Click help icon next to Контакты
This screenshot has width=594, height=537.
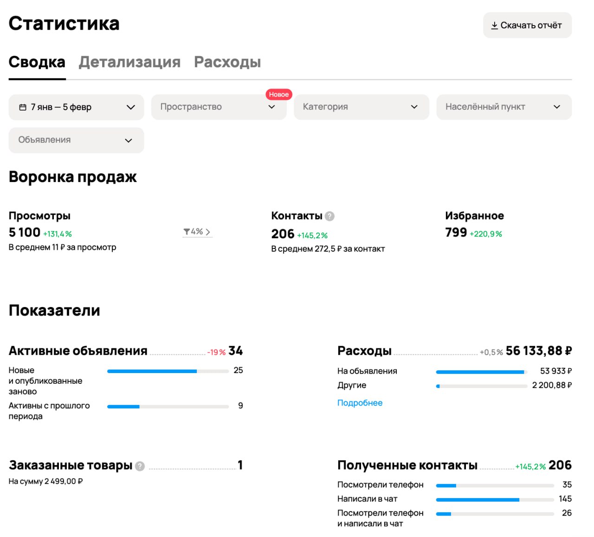tap(329, 216)
